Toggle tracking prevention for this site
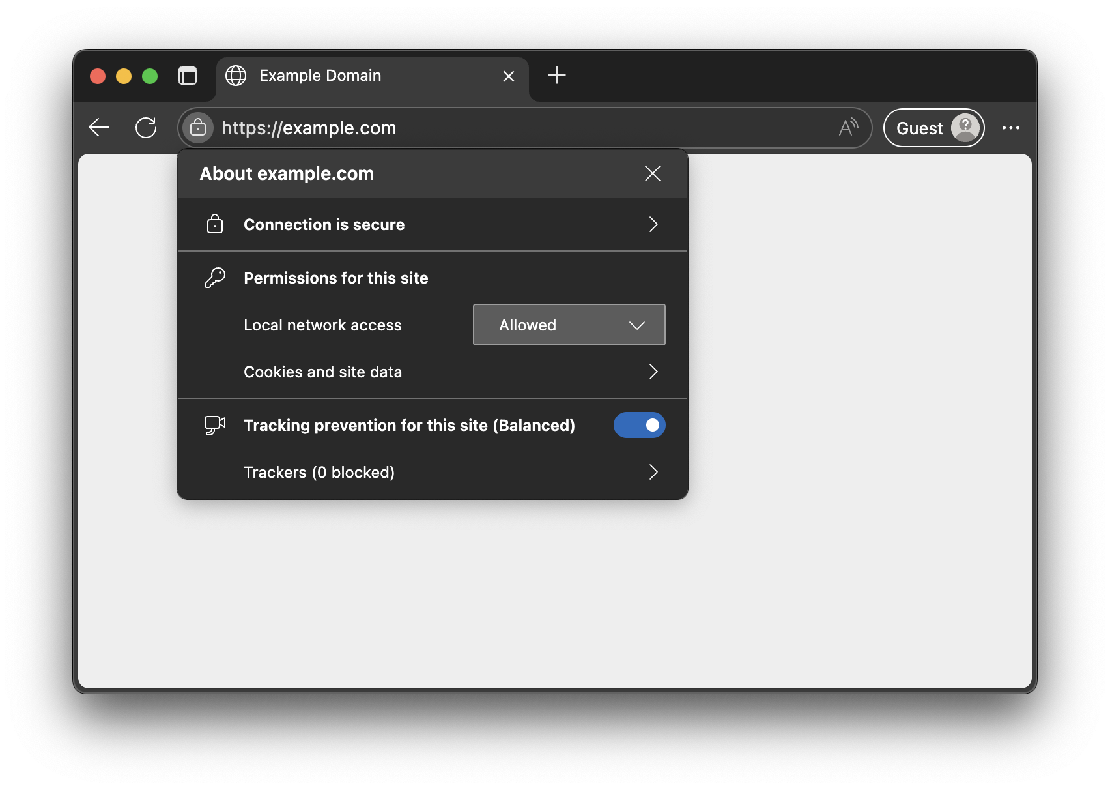This screenshot has width=1110, height=790. 639,425
